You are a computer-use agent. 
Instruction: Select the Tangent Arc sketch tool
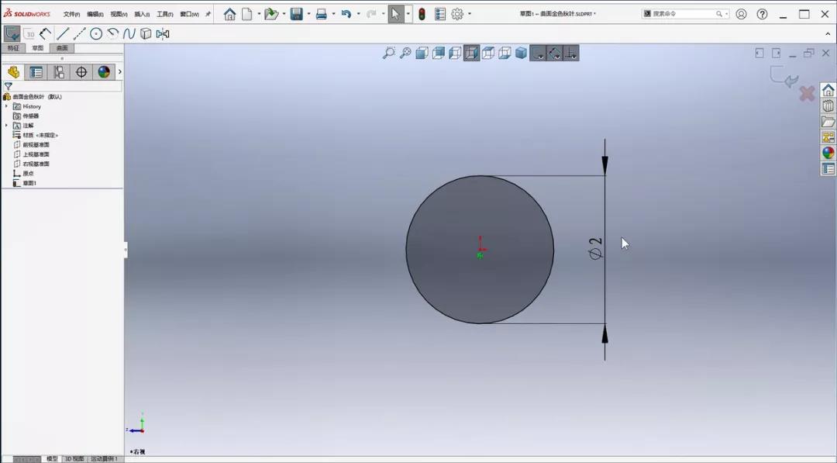112,33
